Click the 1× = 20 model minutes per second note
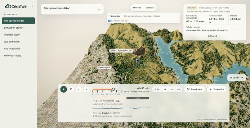Viewport: 250px width, 128px height. point(212,120)
